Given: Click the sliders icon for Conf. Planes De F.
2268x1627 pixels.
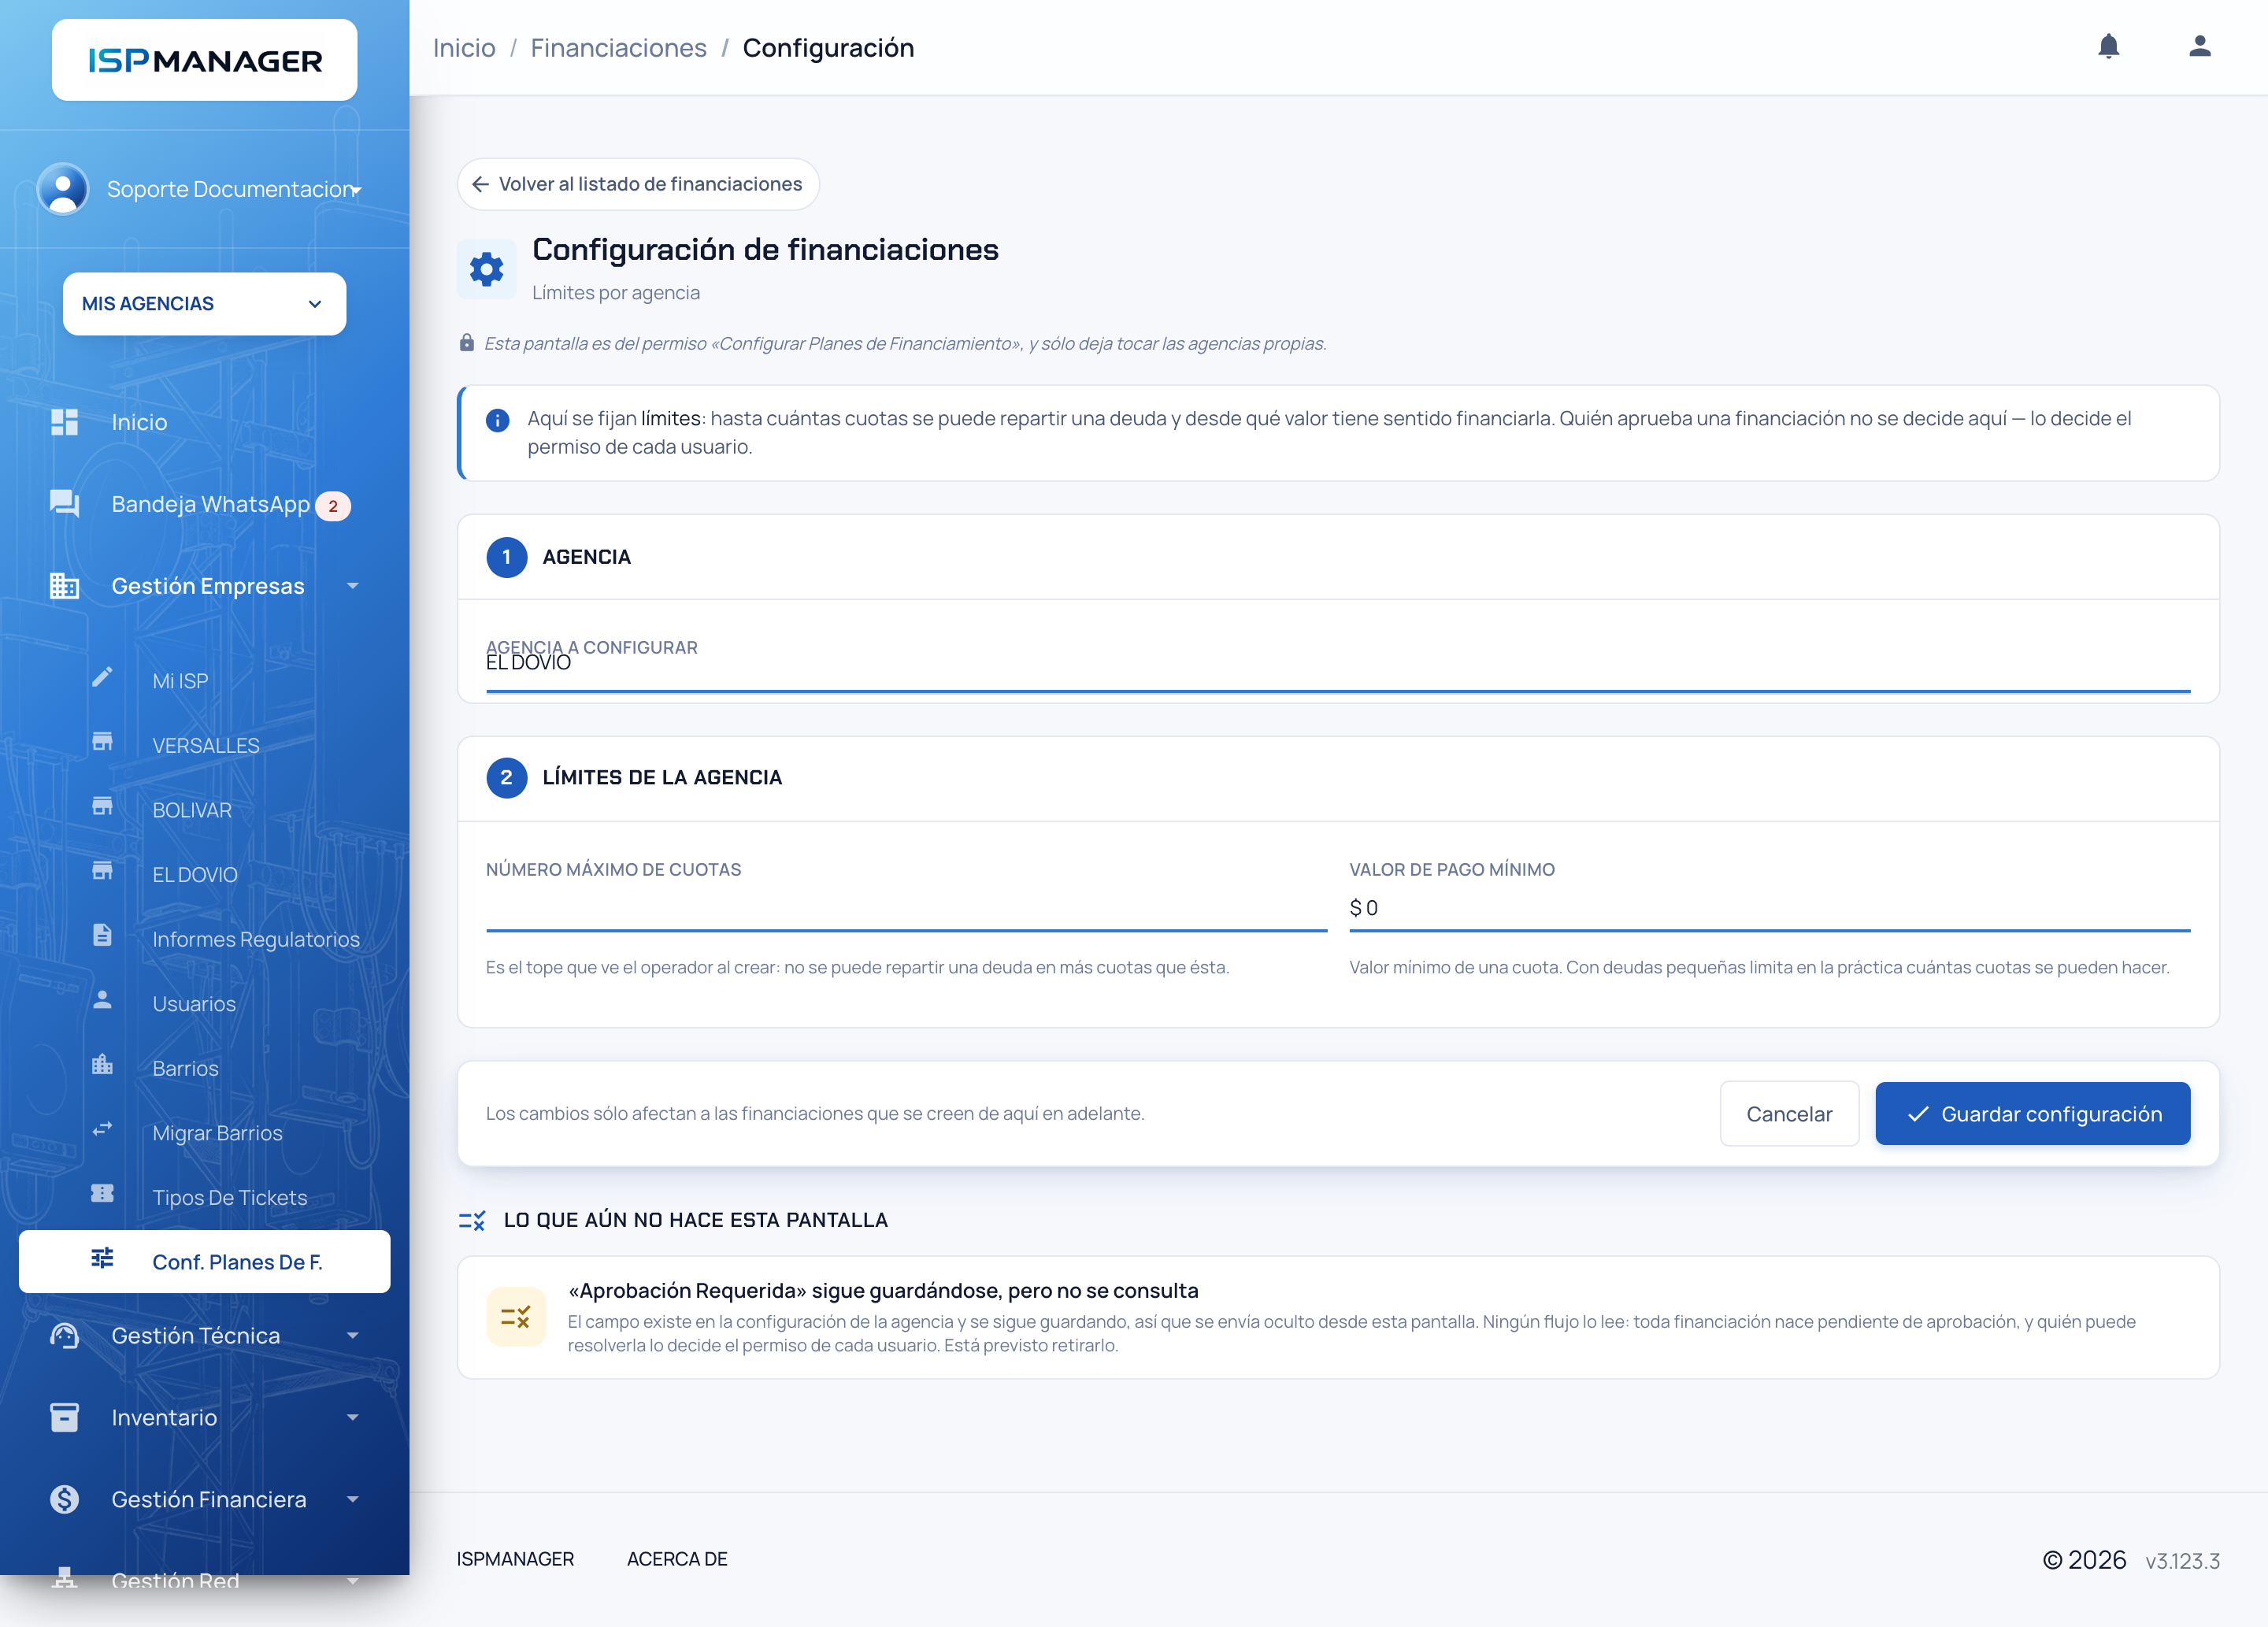Looking at the screenshot, I should point(102,1259).
